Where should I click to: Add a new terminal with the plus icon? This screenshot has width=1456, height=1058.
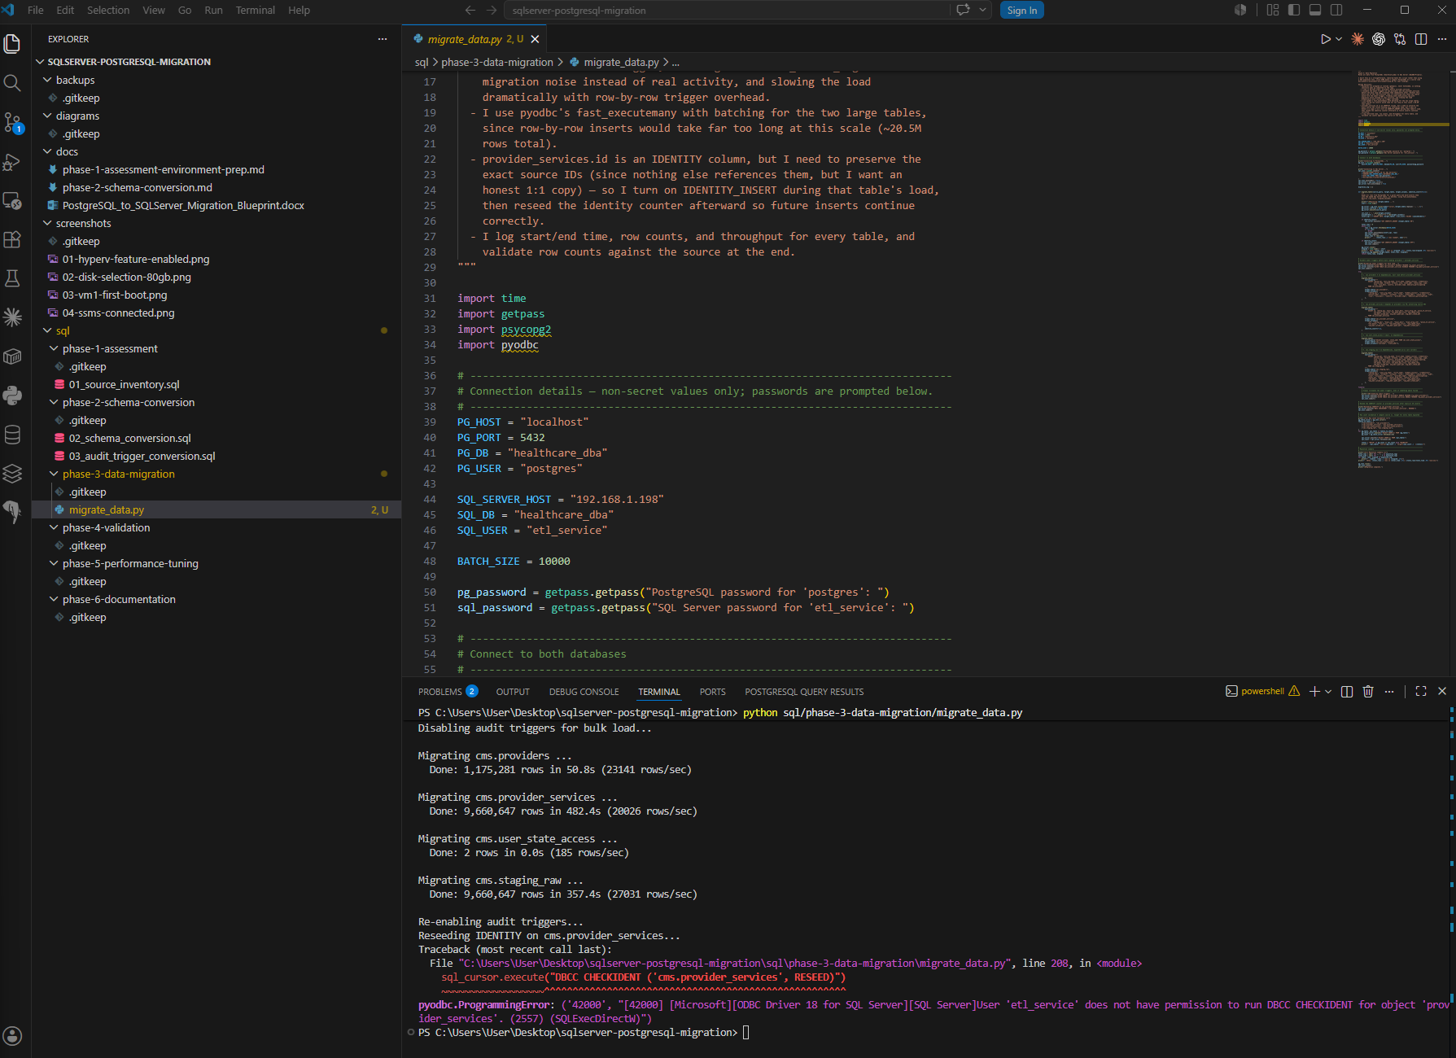pos(1314,691)
